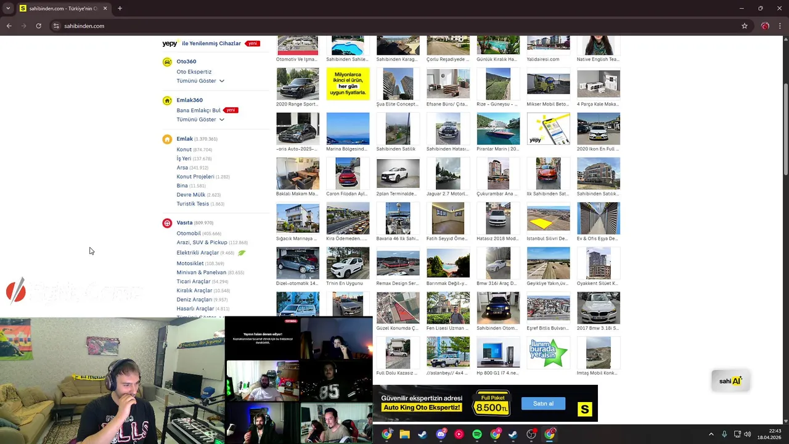Viewport: 789px width, 444px height.
Task: View site information icon in address bar
Action: pos(56,26)
